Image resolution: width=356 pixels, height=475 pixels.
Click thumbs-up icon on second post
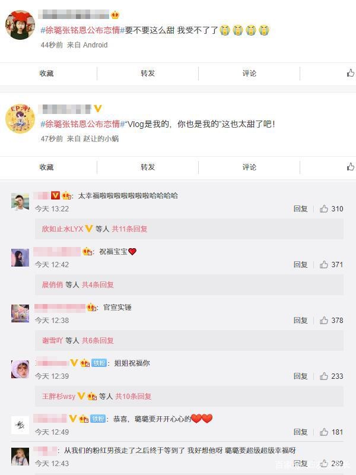(351, 167)
